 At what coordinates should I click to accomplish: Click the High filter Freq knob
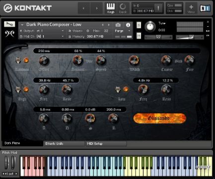[44, 90]
